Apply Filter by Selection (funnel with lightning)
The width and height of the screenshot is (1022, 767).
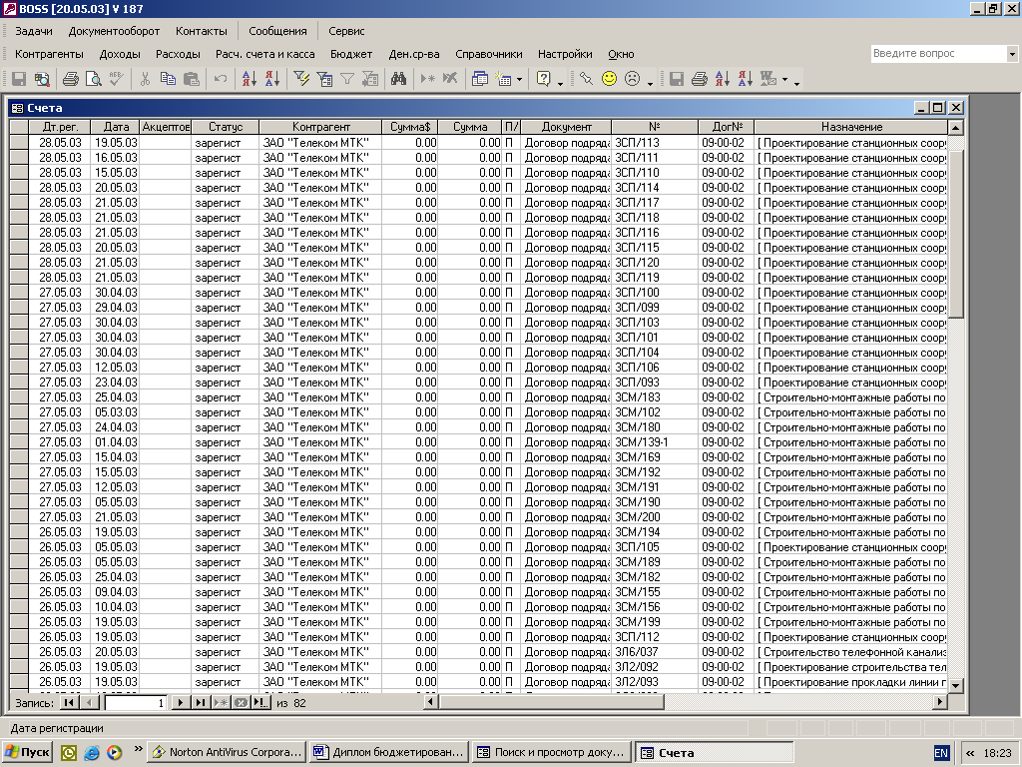301,79
